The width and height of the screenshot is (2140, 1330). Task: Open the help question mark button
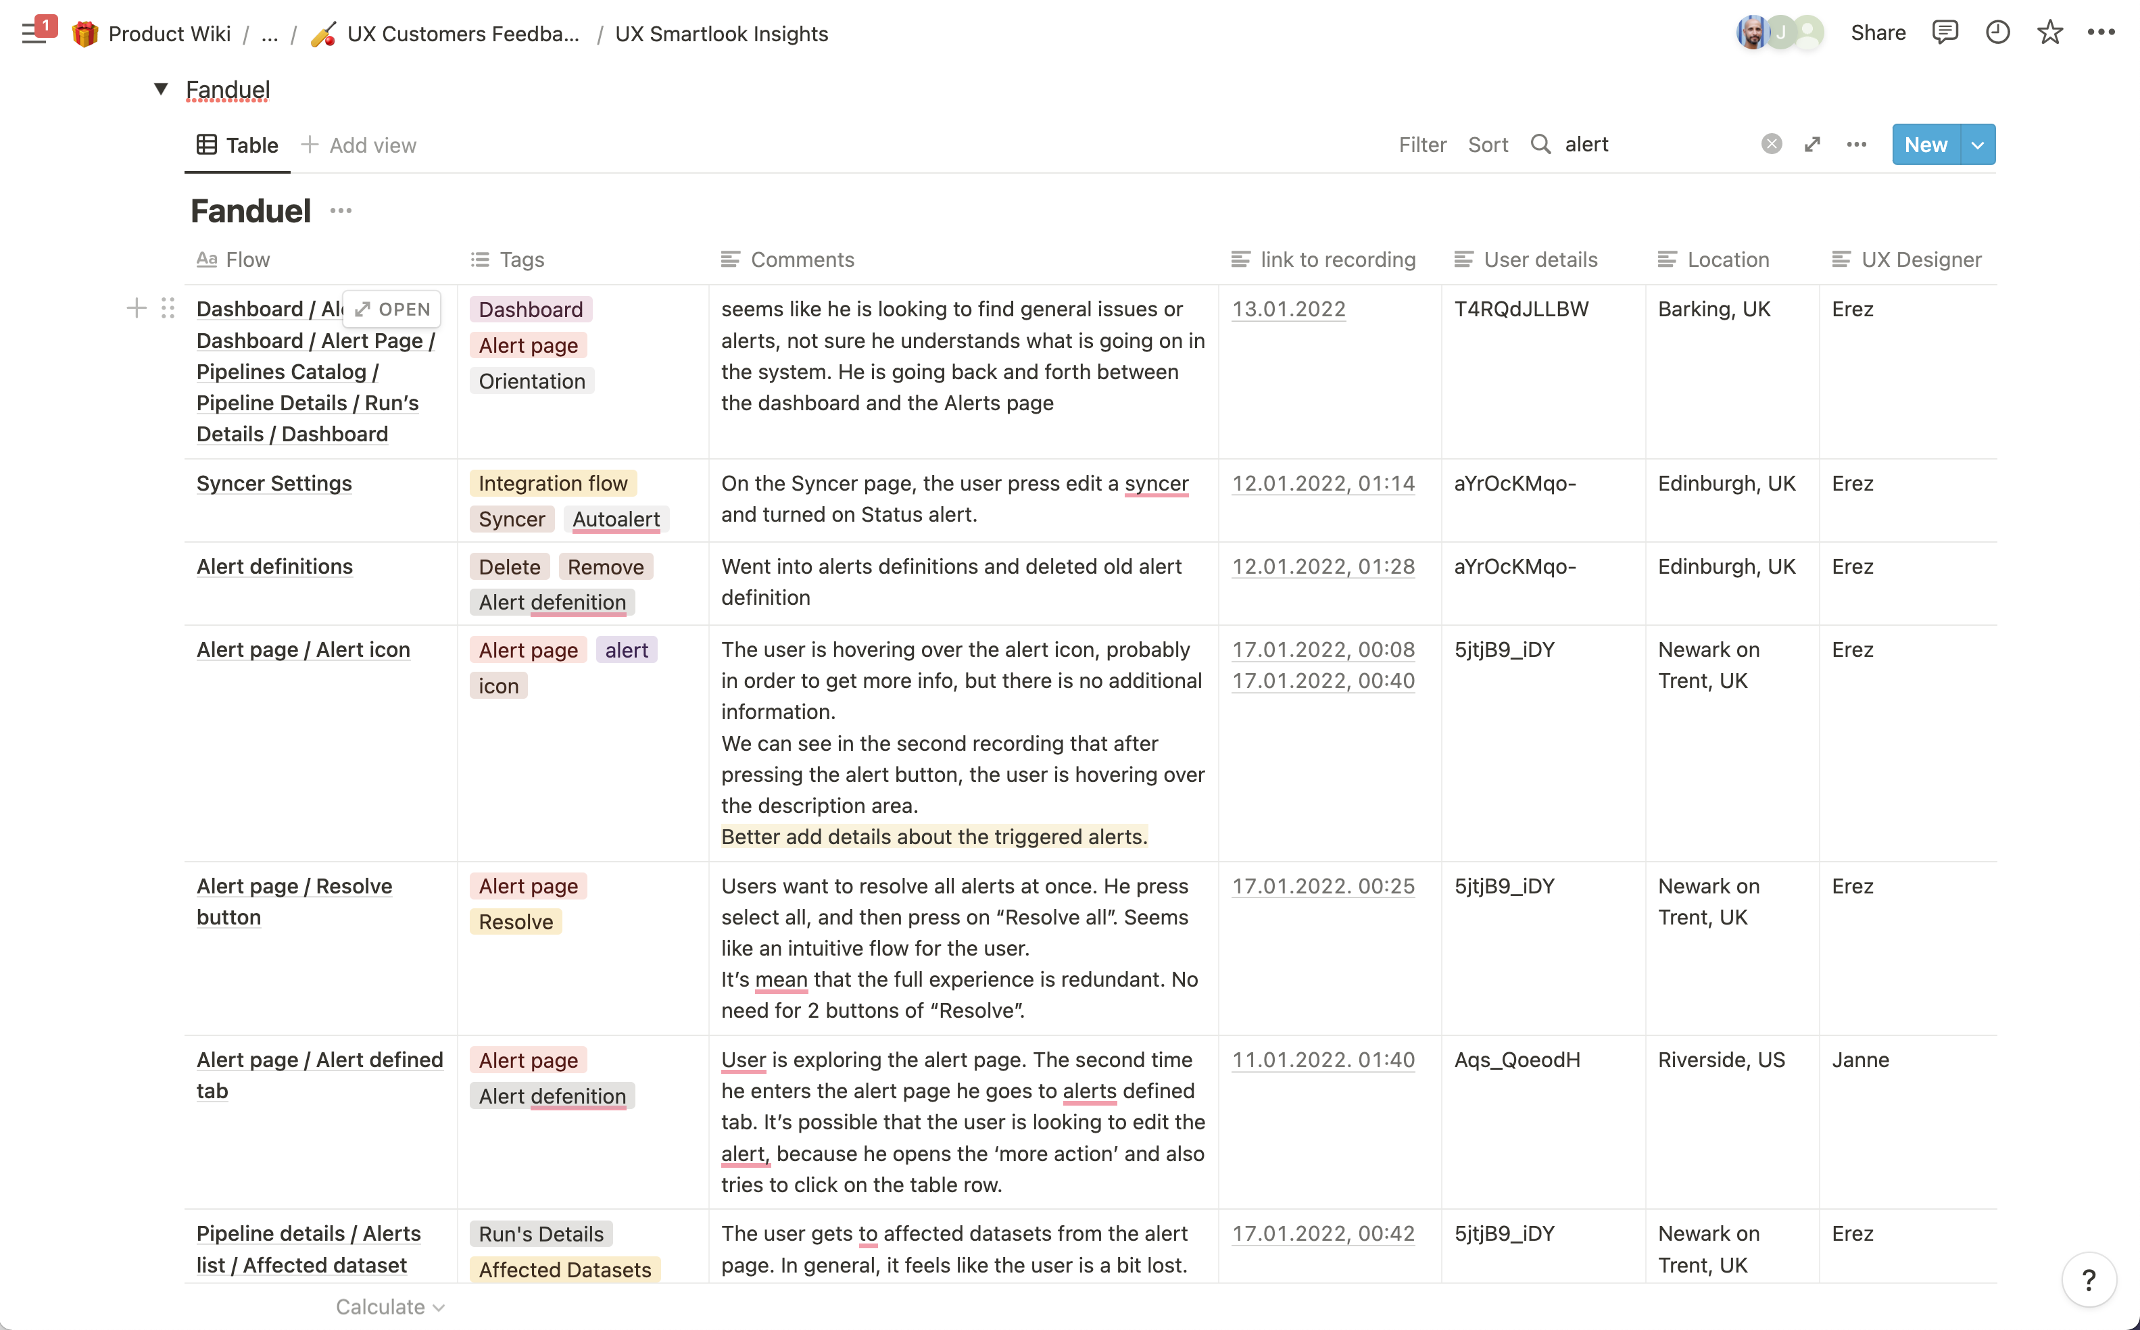(2089, 1280)
